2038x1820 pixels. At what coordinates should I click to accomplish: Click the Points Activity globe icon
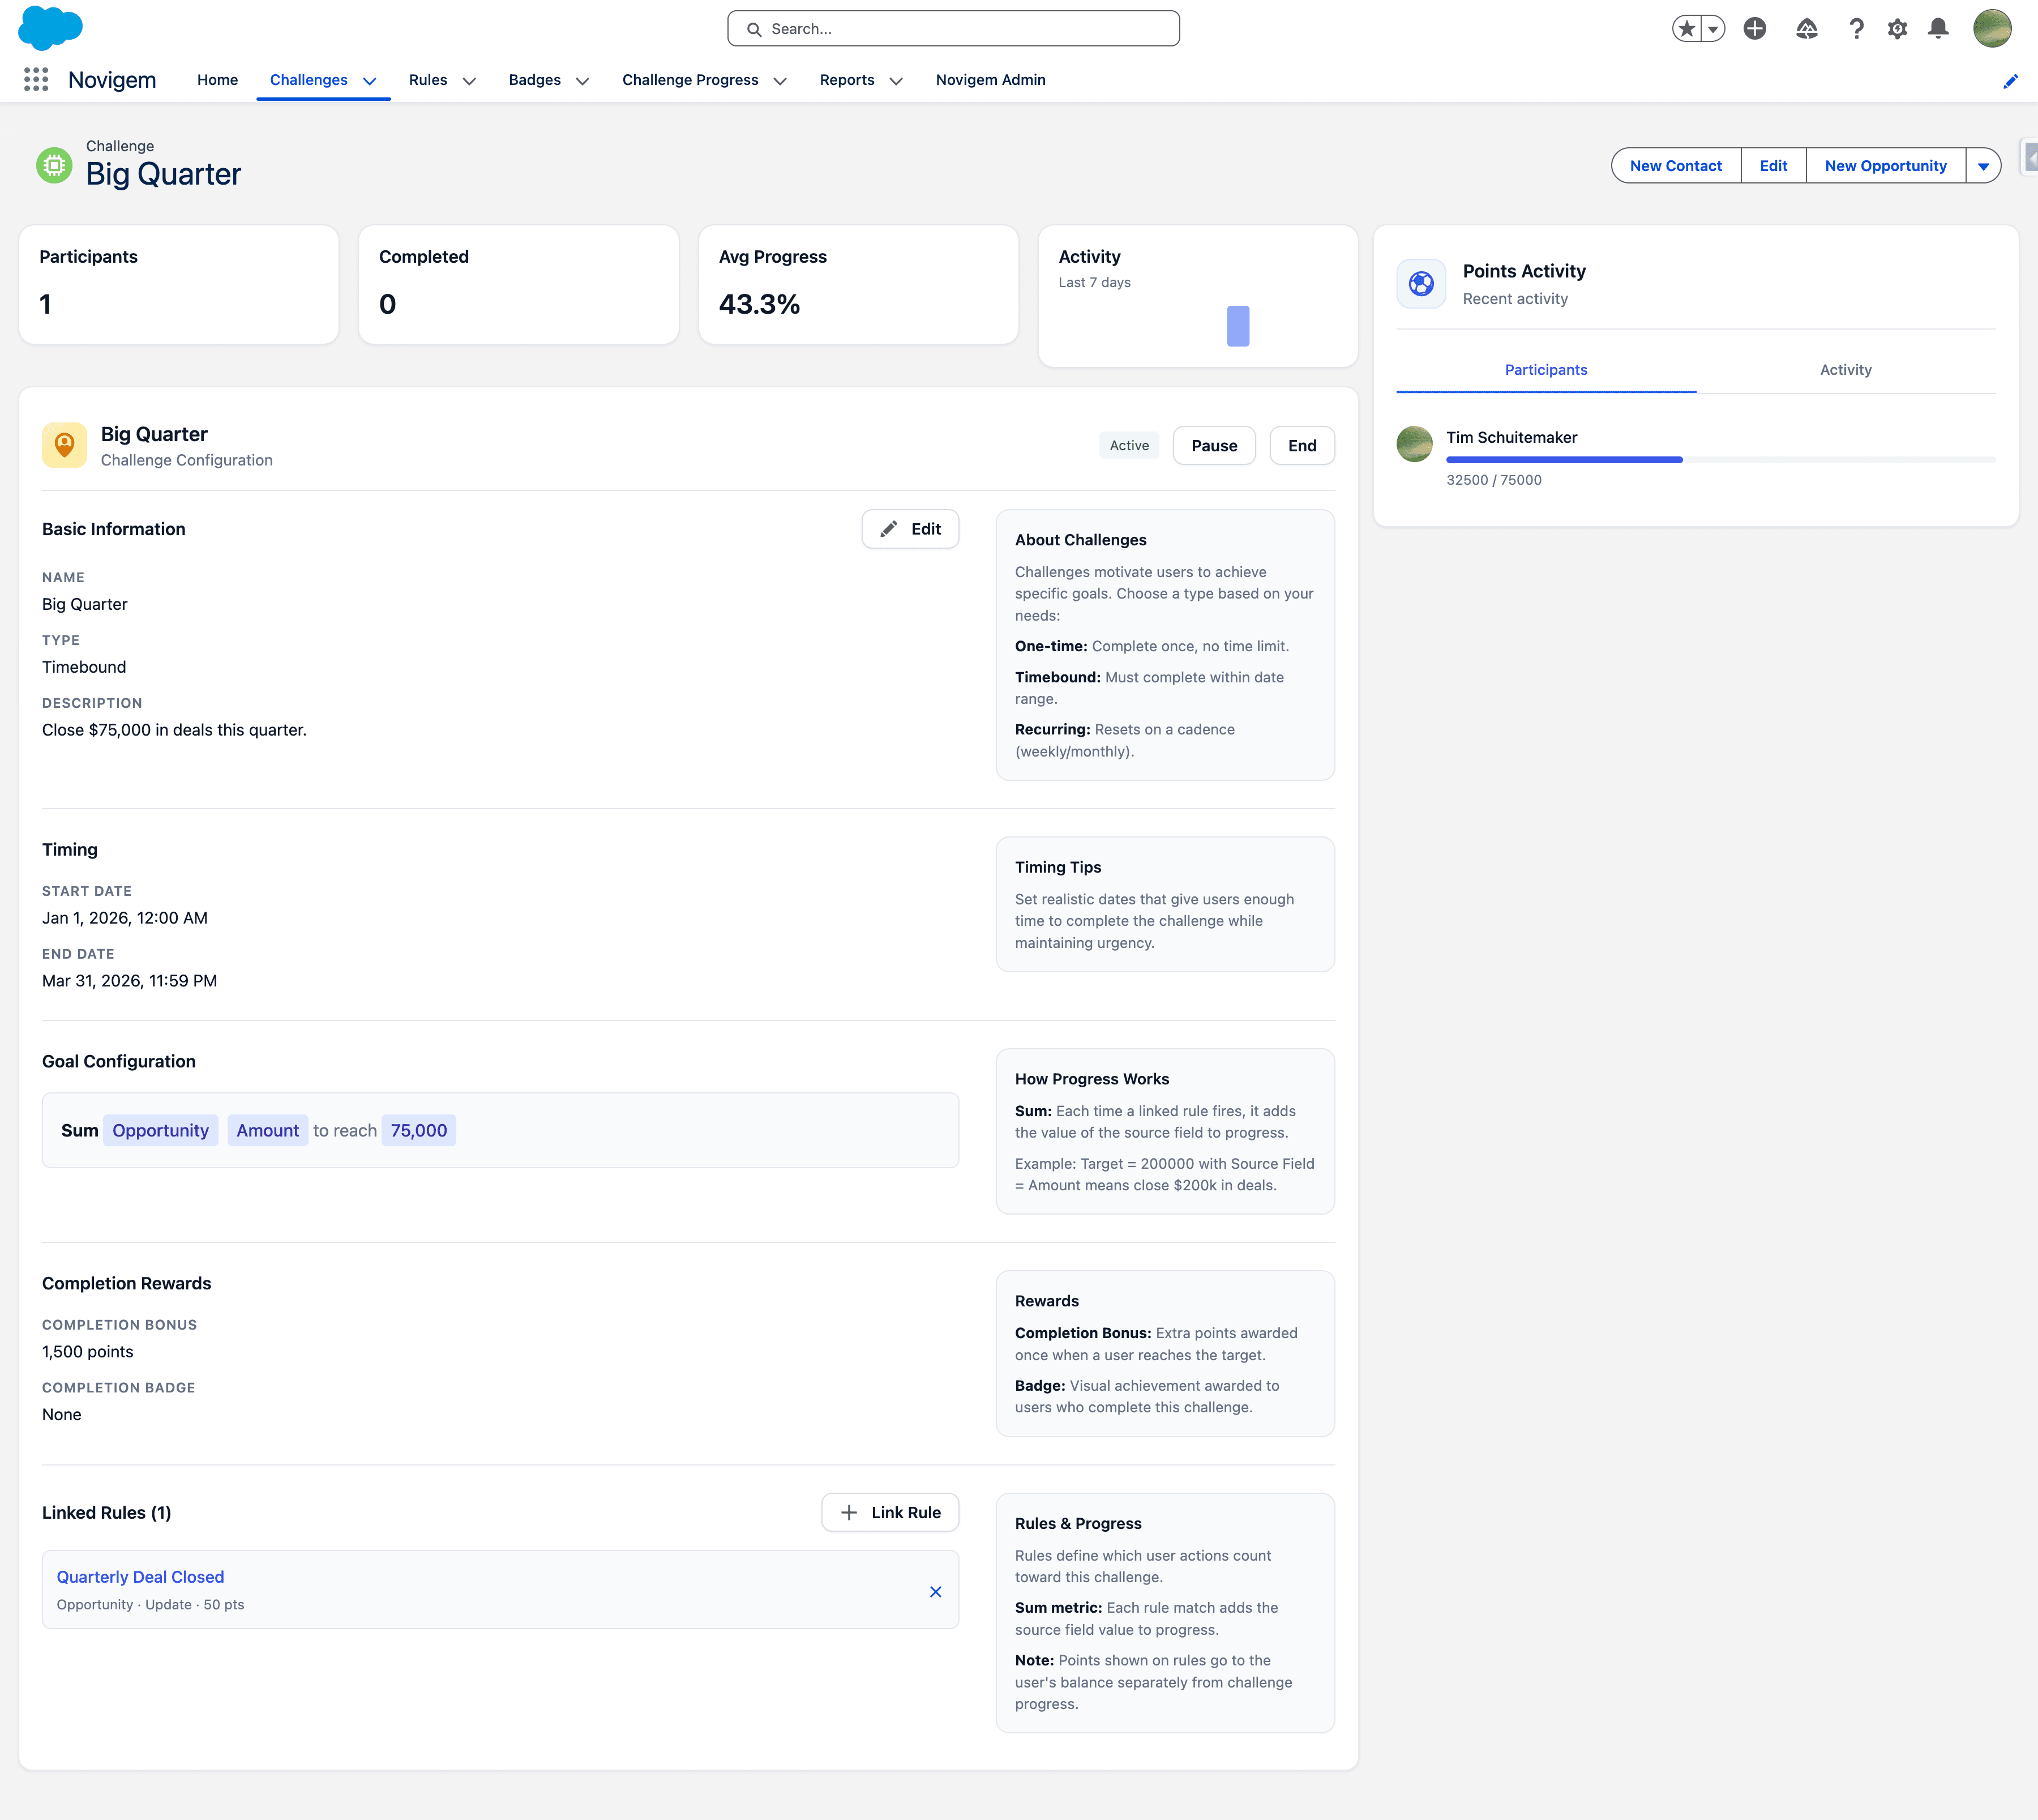click(1420, 283)
